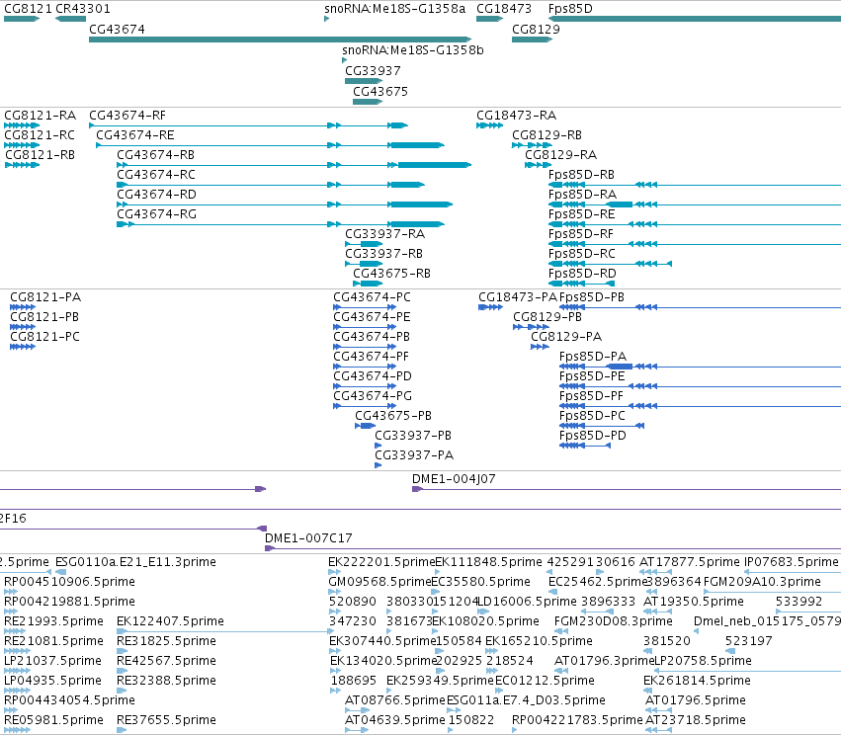The image size is (841, 735).
Task: Select transcript CG43674-RG
Action: point(156,215)
